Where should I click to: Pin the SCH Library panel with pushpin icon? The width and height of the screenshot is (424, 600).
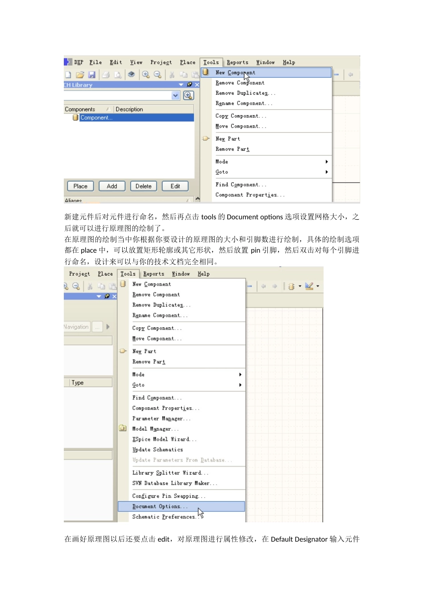(x=190, y=84)
